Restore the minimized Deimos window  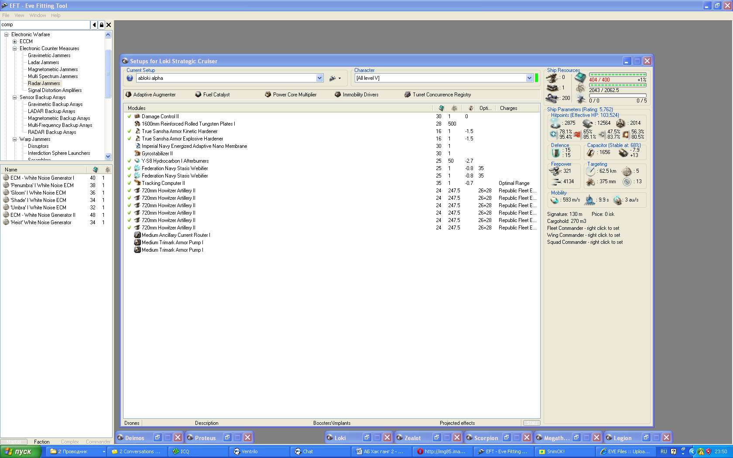tap(158, 437)
